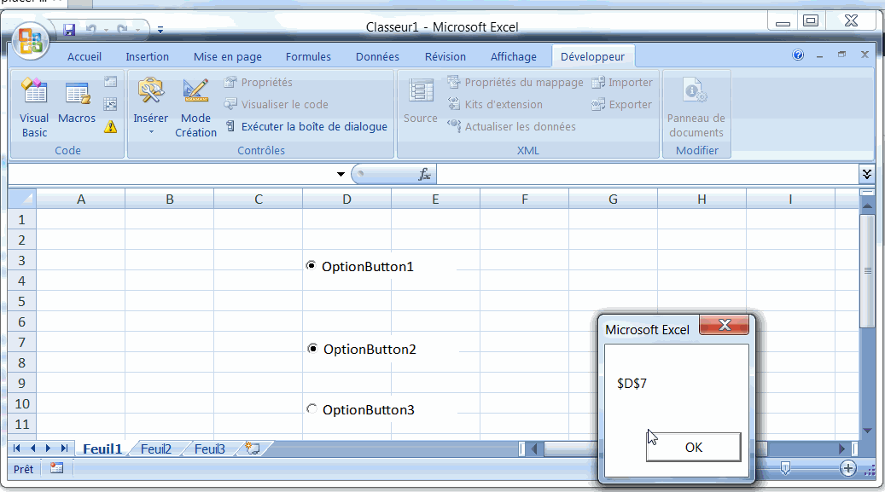
Task: Switch to the Formules ribbon tab
Action: pyautogui.click(x=308, y=57)
